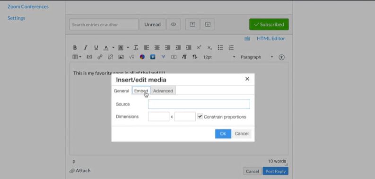Set left-to-right text direction

coord(184,57)
